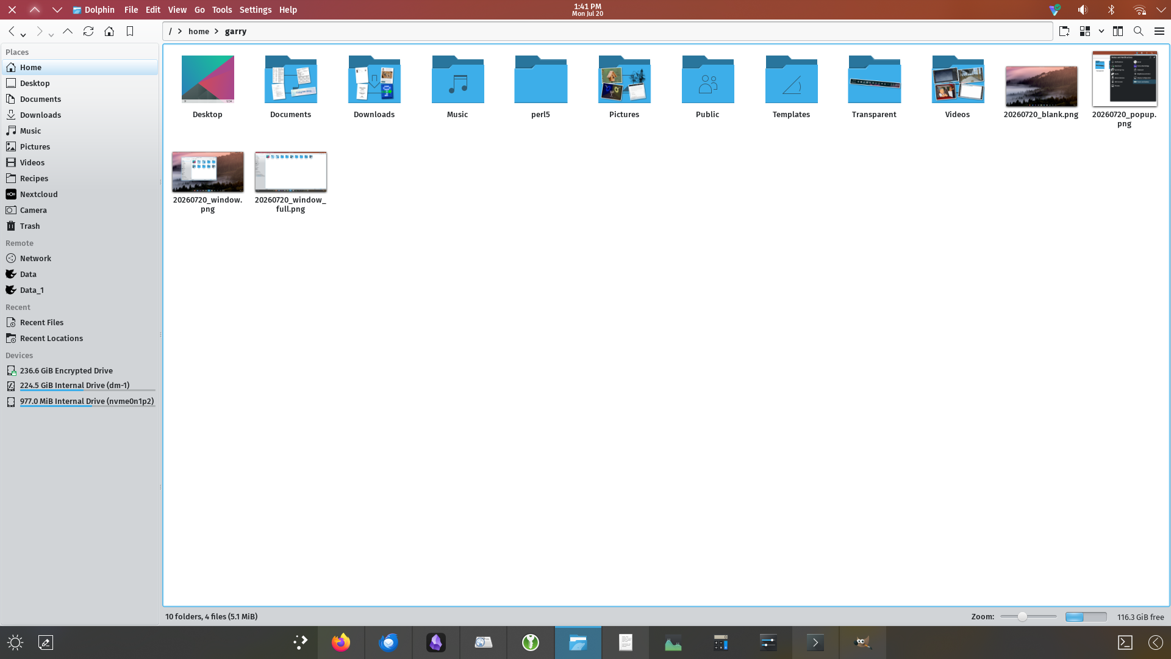This screenshot has height=659, width=1171.
Task: Open the Search magnifier icon
Action: pos(1138,31)
